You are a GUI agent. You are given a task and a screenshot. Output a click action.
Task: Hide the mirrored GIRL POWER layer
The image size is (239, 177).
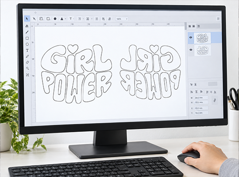[191, 50]
